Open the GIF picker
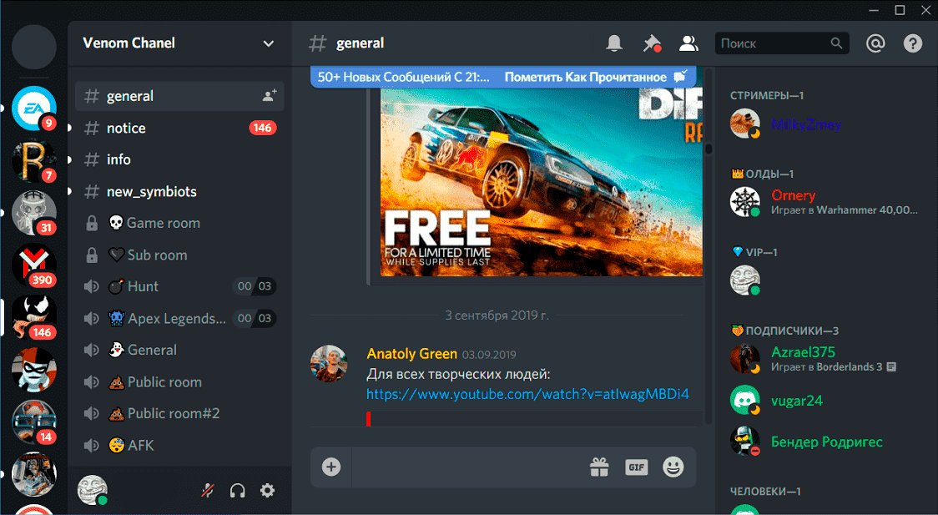Screen dimensions: 938x515 tap(636, 467)
